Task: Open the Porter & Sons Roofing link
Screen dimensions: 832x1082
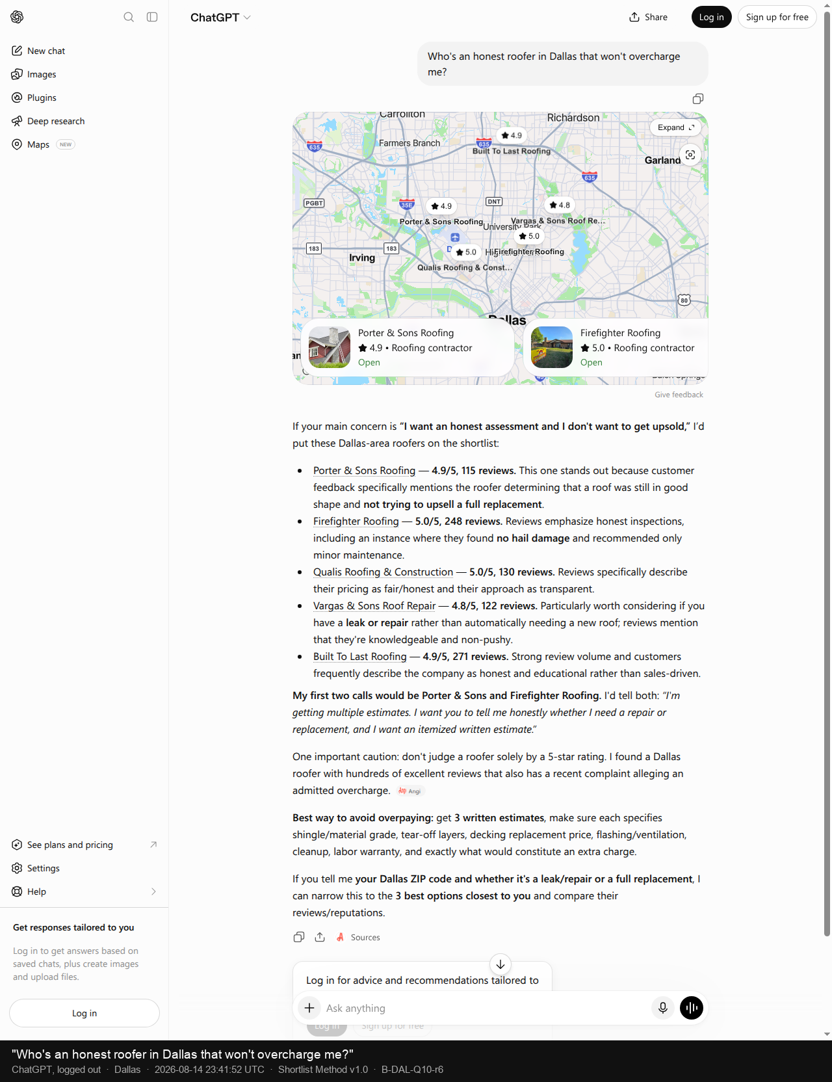Action: (364, 471)
